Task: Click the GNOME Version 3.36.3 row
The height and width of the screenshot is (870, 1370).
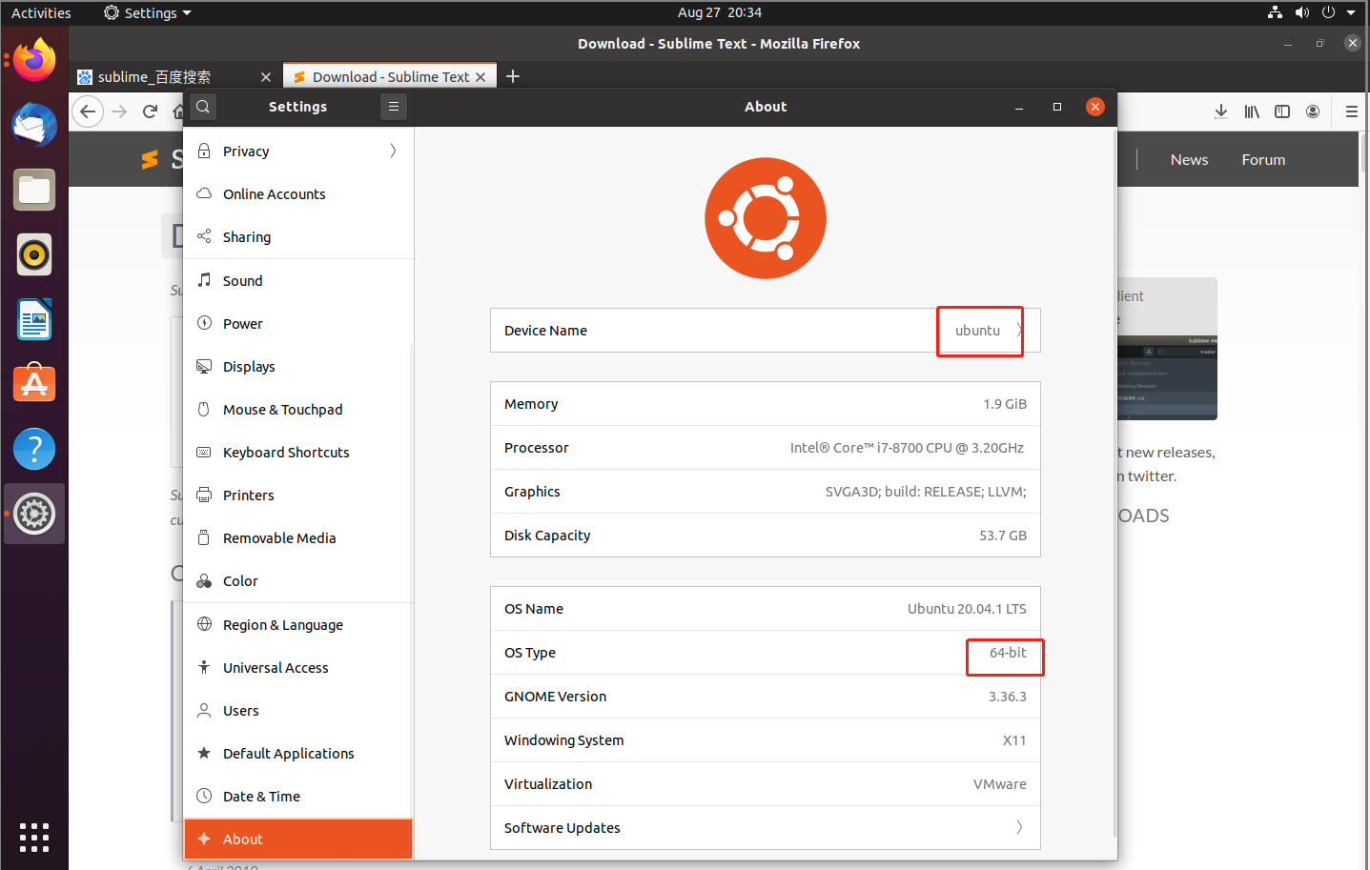Action: click(x=766, y=696)
